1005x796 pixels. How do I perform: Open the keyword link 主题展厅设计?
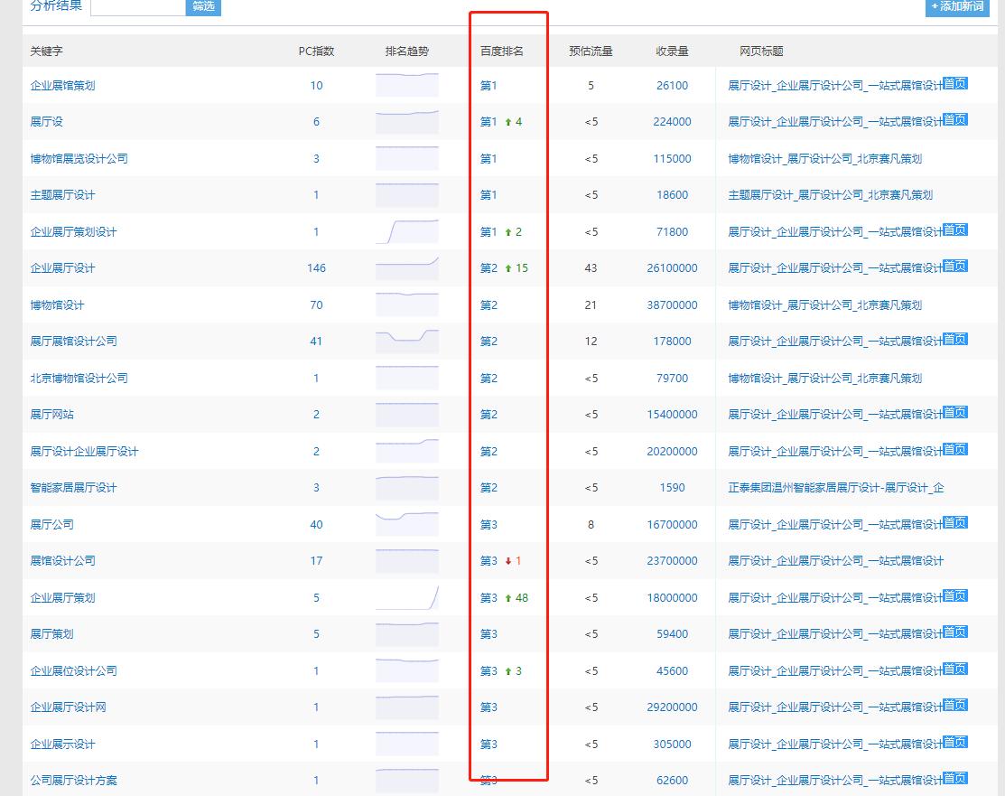tap(63, 195)
